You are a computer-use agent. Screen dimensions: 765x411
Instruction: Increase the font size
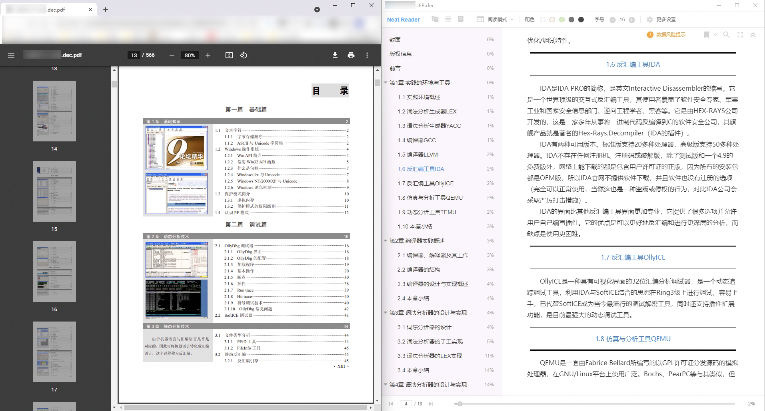coord(632,20)
